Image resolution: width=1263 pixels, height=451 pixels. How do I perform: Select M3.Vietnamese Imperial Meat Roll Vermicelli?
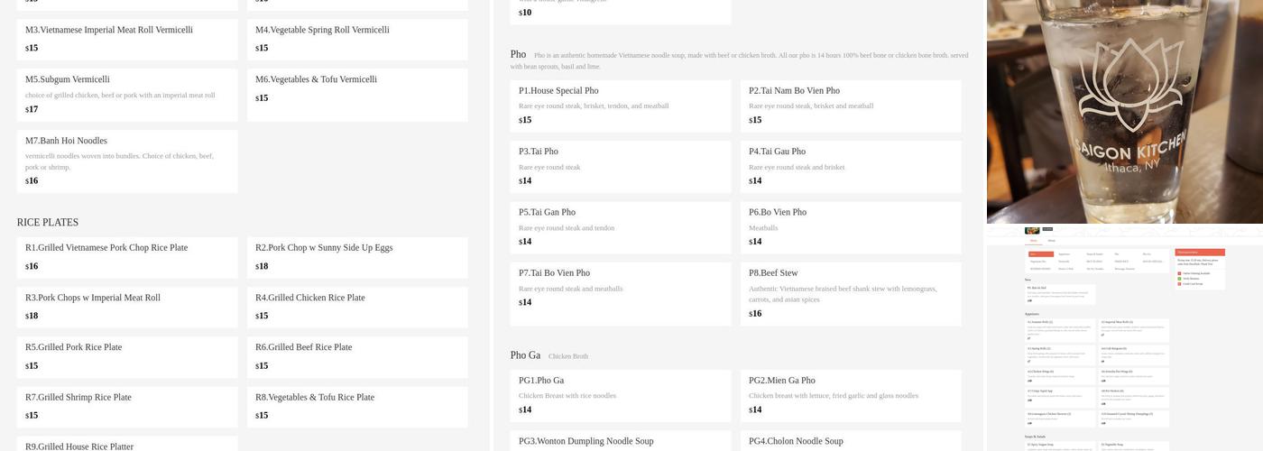tap(127, 39)
